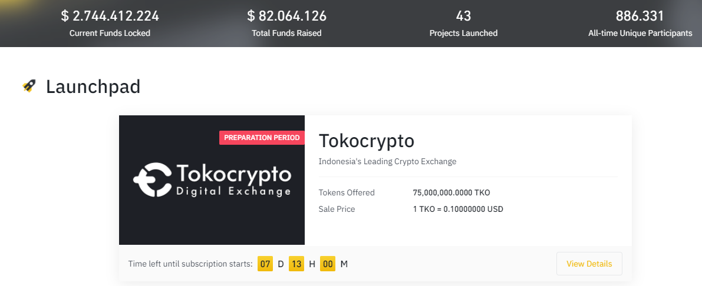The height and width of the screenshot is (286, 702).
Task: Click the 13 hours countdown box
Action: pos(296,264)
